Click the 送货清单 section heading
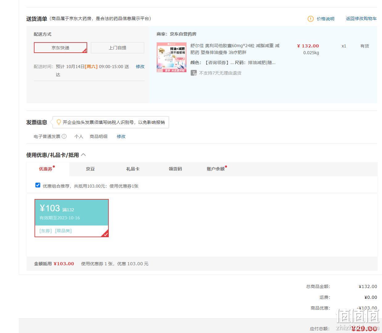The height and width of the screenshot is (333, 382). pos(37,19)
